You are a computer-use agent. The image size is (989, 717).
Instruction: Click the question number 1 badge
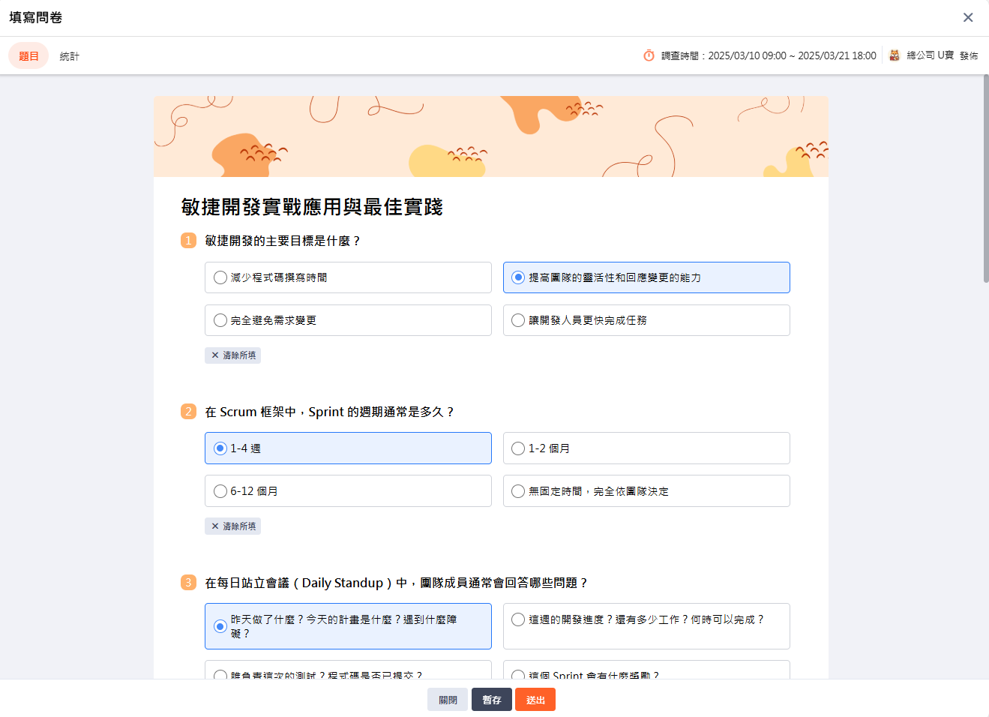tap(188, 241)
